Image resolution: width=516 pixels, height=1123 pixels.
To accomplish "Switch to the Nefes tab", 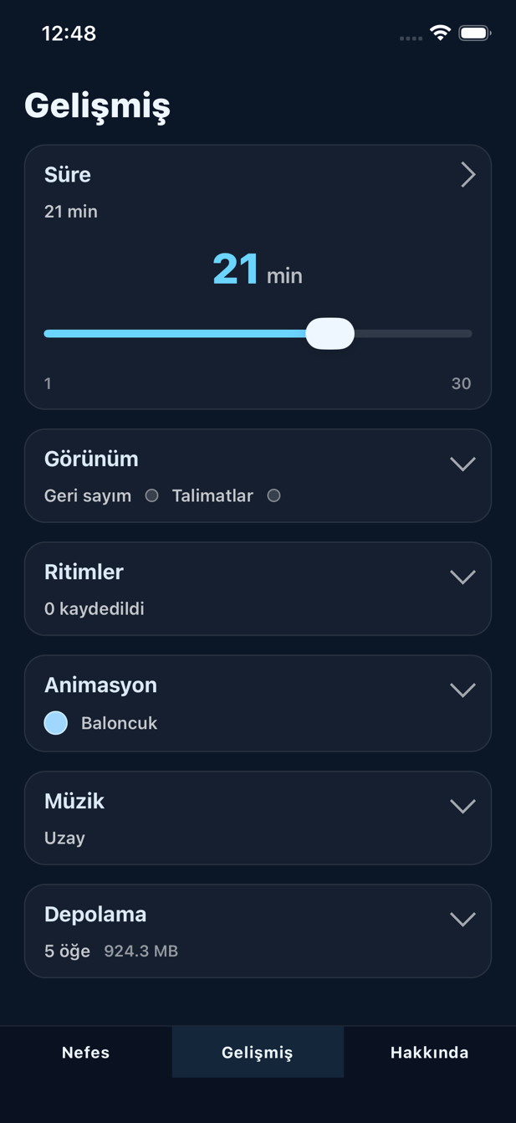I will [x=85, y=1052].
